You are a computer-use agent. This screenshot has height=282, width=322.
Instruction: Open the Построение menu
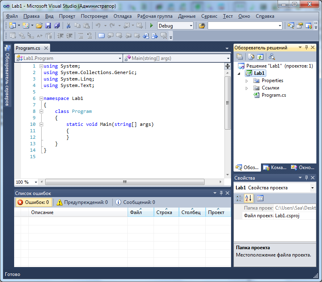point(94,16)
